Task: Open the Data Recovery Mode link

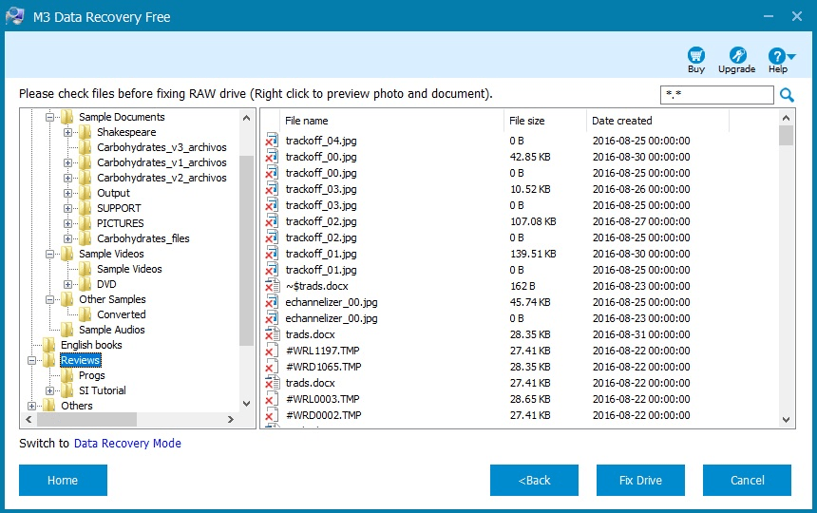Action: coord(127,444)
